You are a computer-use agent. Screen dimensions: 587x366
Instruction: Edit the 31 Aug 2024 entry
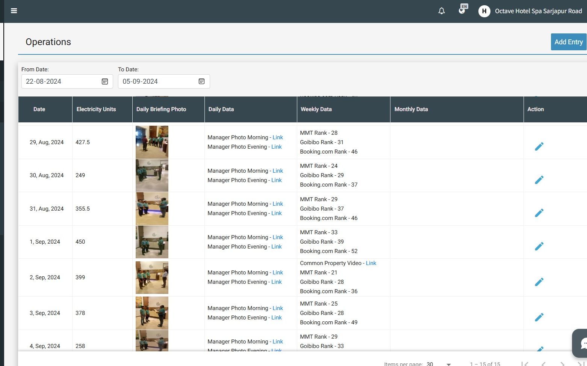(x=539, y=213)
